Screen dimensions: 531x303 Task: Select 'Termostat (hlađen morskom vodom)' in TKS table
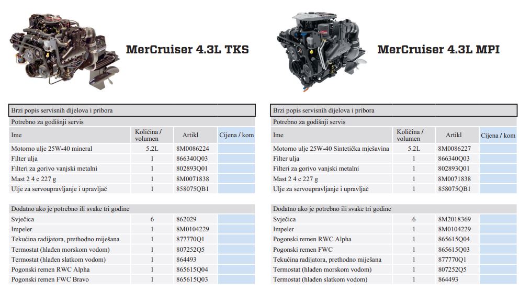tap(60, 250)
